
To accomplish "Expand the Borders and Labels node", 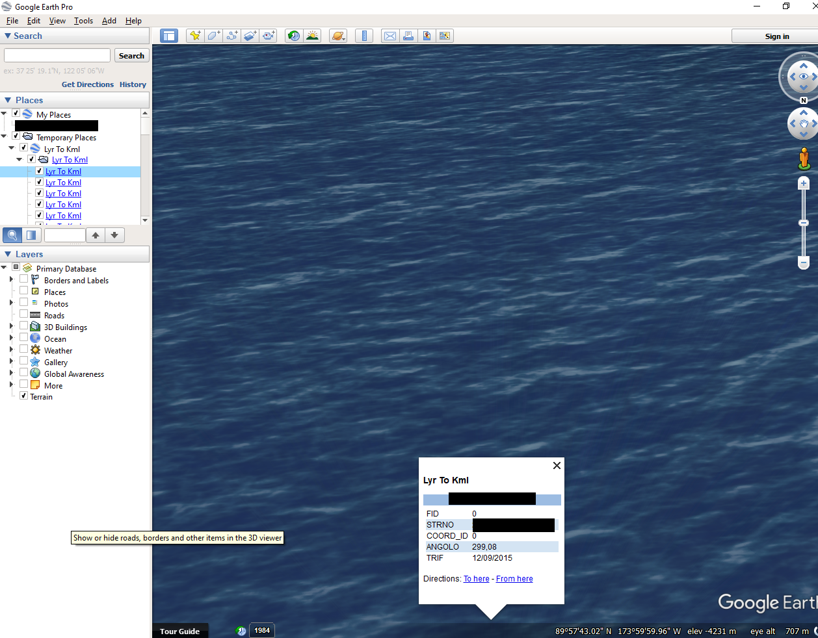I will (x=11, y=279).
